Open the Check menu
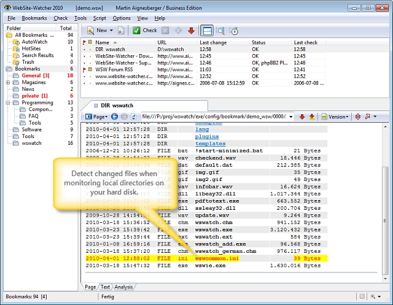The height and width of the screenshot is (305, 393). 61,18
